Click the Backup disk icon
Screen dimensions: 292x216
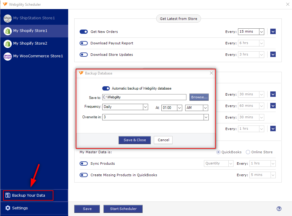pos(8,195)
